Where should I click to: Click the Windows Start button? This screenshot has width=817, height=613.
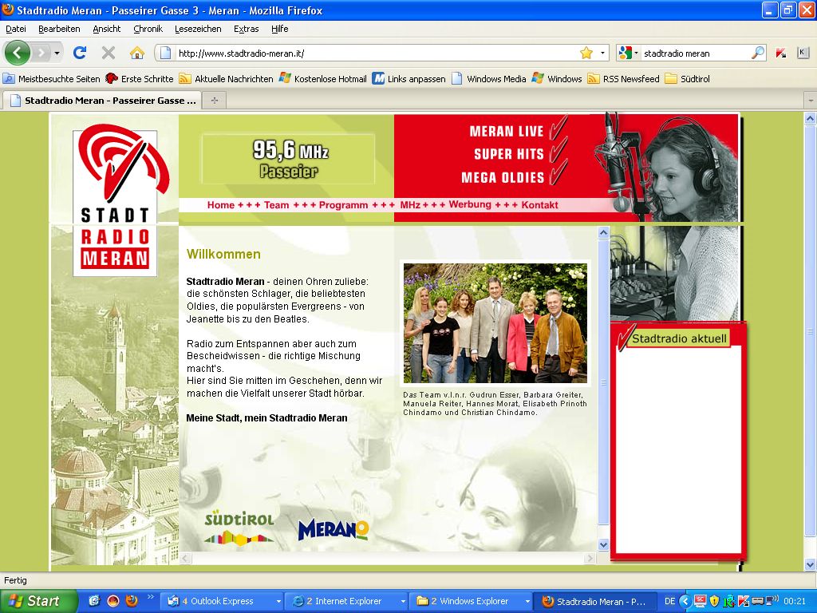point(38,601)
